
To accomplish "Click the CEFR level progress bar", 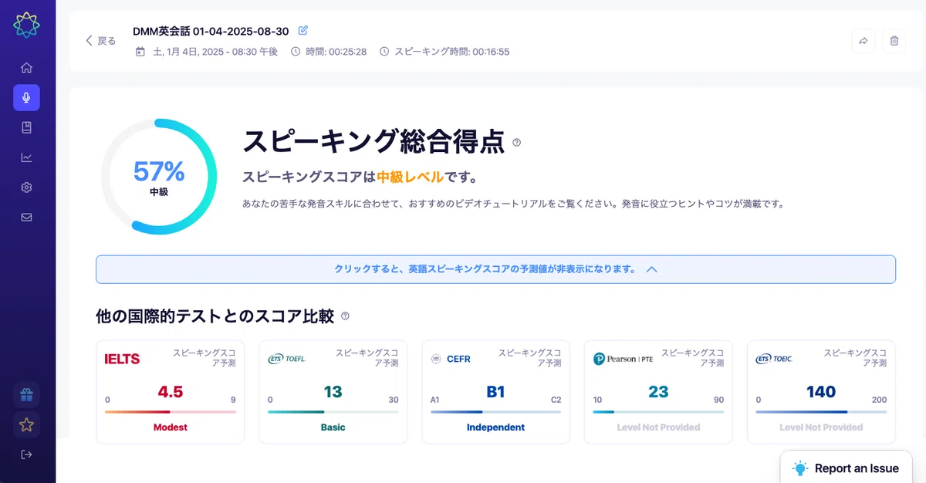I will point(496,412).
